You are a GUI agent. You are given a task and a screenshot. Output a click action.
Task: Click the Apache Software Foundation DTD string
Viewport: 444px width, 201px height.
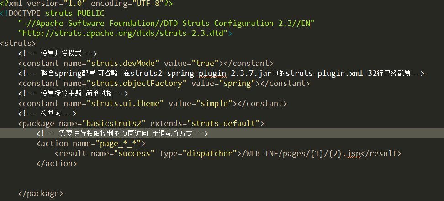[166, 23]
